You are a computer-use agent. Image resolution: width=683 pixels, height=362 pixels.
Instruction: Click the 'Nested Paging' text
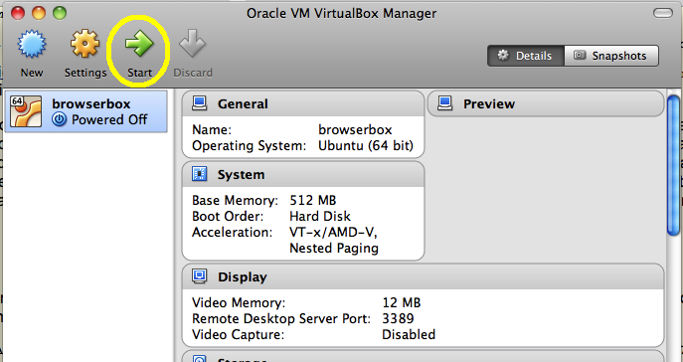click(334, 249)
